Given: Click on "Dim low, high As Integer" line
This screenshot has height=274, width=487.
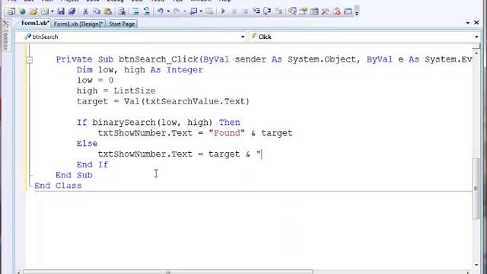Looking at the screenshot, I should click(140, 70).
